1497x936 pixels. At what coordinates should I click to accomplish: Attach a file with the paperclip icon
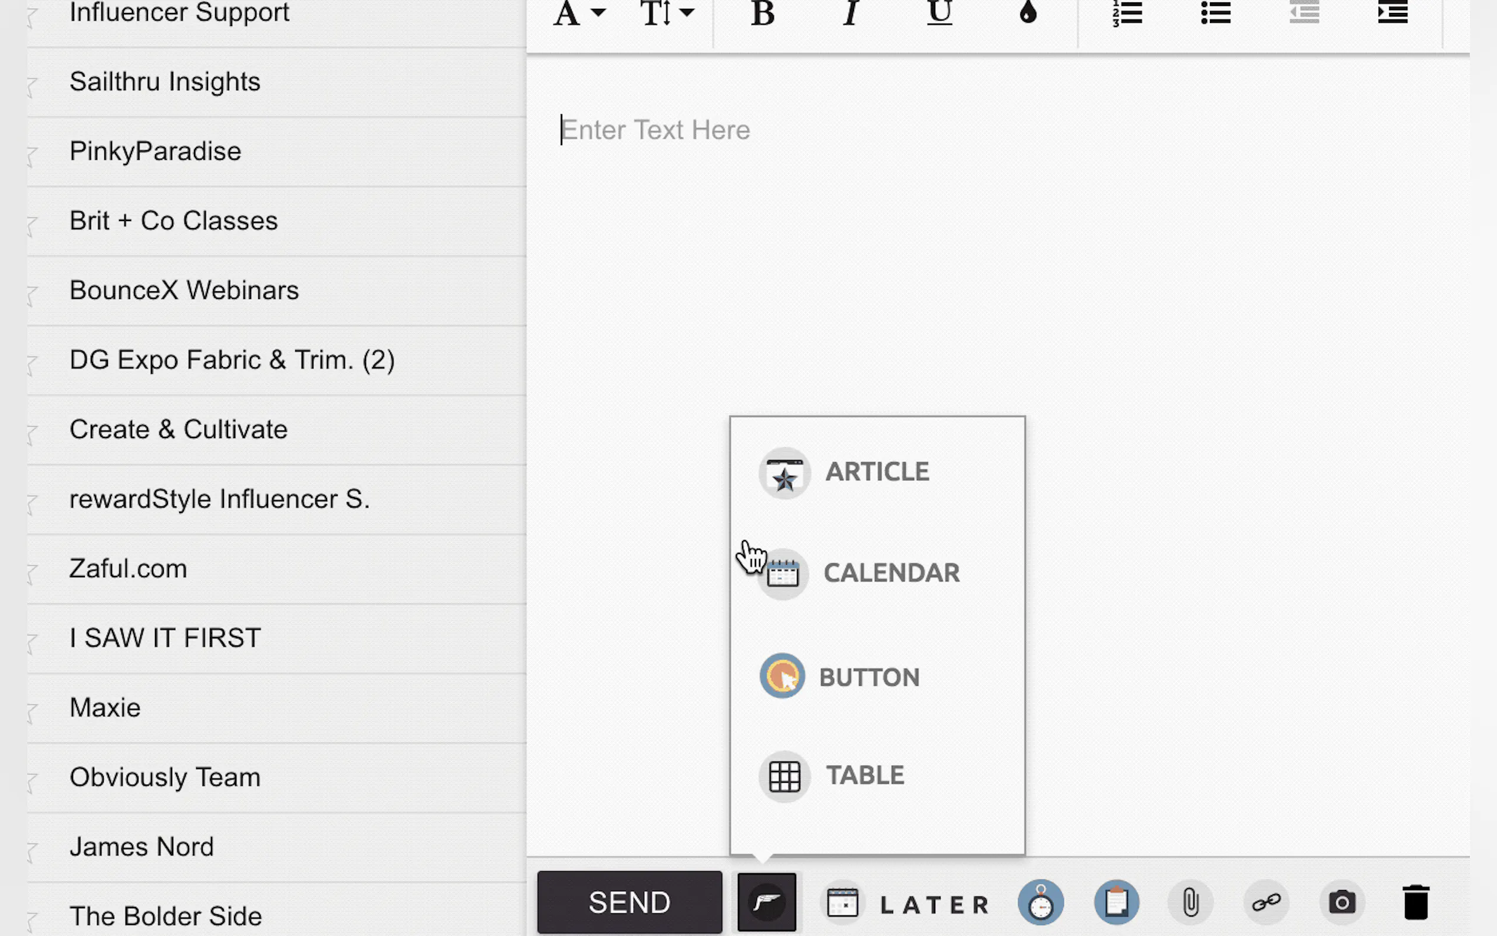point(1190,902)
